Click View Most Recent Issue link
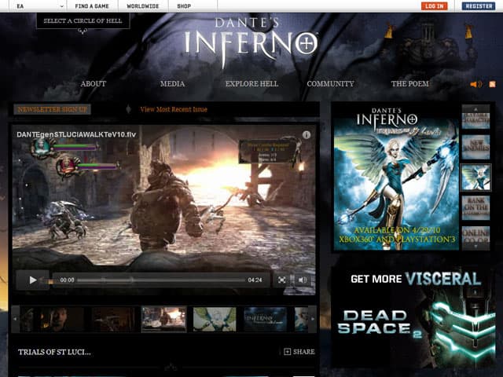Image resolution: width=503 pixels, height=377 pixels. [173, 109]
